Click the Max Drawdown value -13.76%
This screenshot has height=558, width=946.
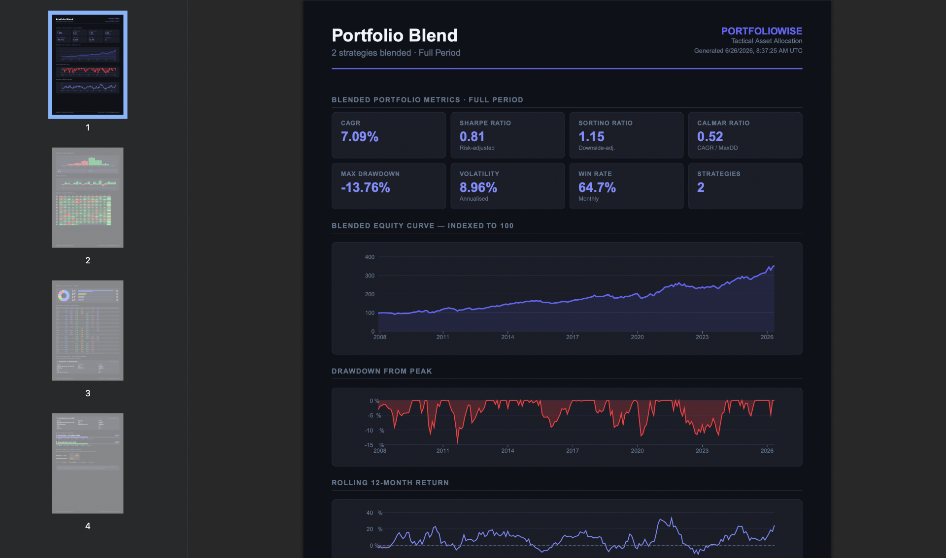tap(365, 187)
